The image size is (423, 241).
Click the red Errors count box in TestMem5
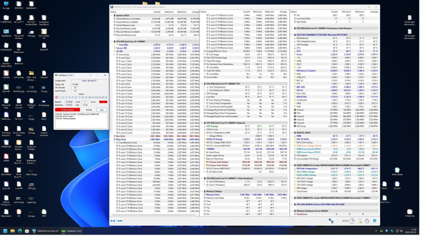click(103, 102)
